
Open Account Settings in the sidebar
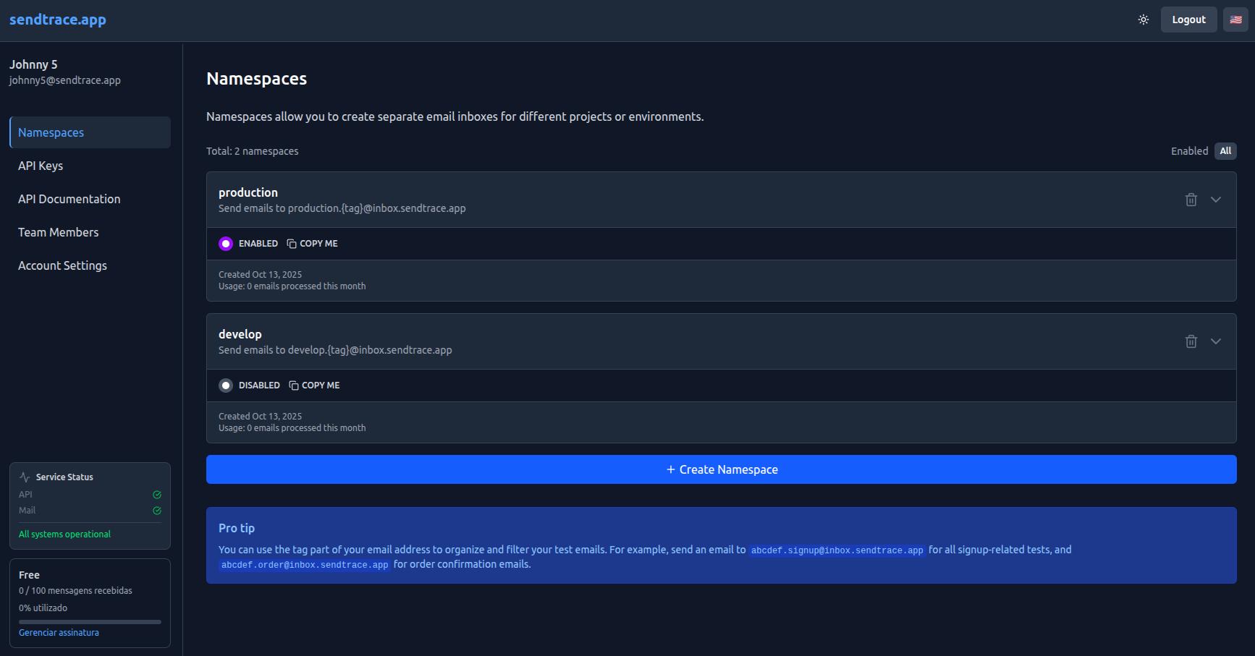[62, 265]
